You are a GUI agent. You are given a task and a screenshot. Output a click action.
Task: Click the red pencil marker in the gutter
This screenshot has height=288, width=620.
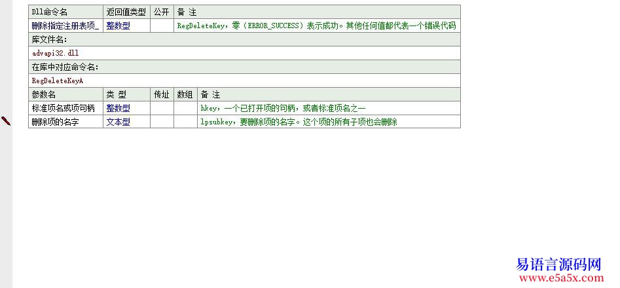click(x=6, y=121)
